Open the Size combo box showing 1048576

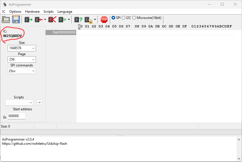[x=22, y=48]
